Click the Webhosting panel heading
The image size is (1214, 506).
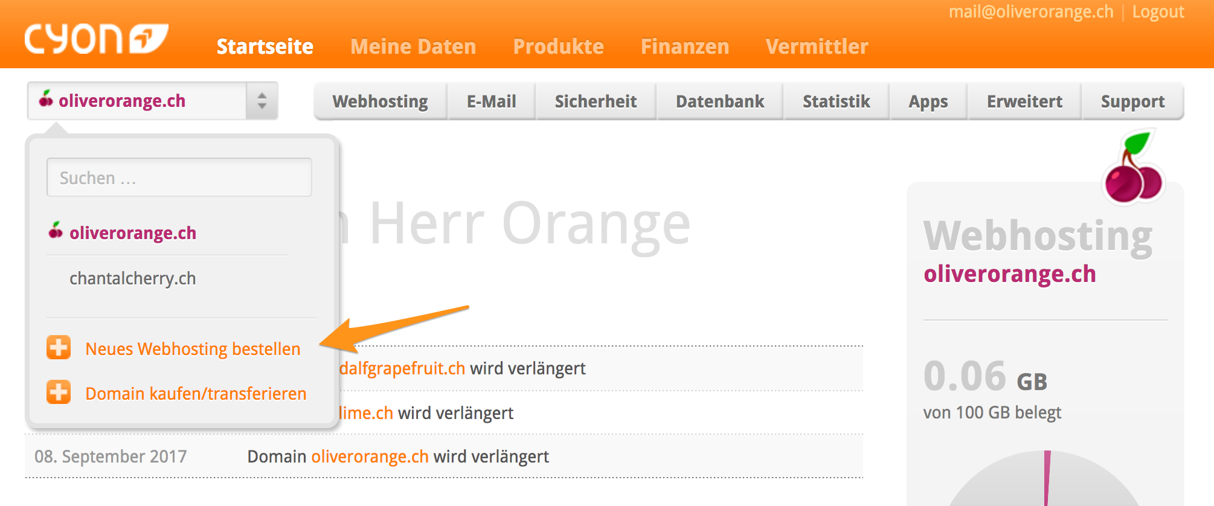(1038, 236)
